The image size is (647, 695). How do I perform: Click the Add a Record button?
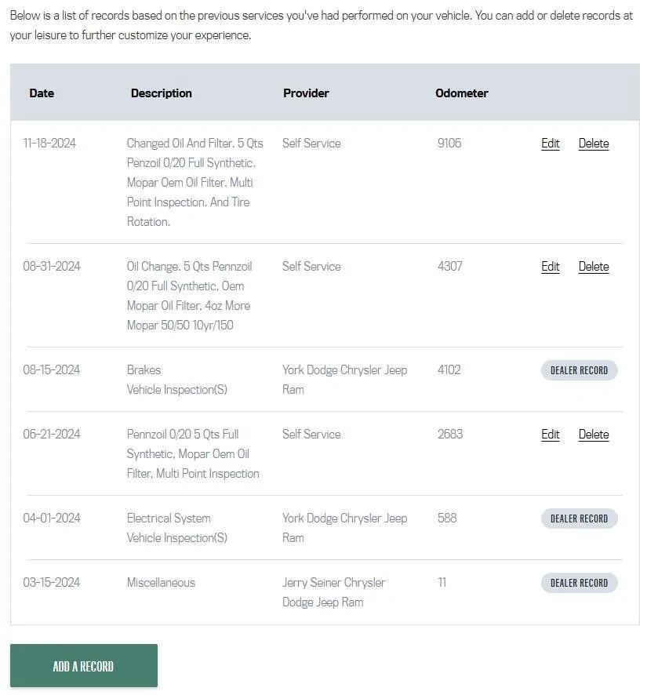click(x=84, y=666)
